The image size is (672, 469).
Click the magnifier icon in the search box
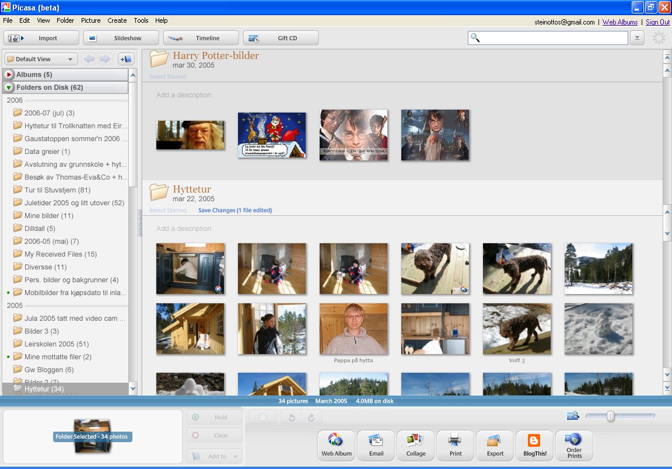(x=475, y=38)
